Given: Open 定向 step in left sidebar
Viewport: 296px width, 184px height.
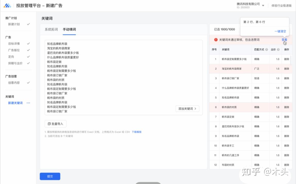Looking at the screenshot, I should click(11, 57).
